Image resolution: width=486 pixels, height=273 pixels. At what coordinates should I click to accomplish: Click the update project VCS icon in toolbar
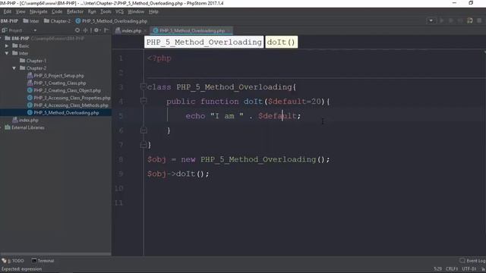470,20
